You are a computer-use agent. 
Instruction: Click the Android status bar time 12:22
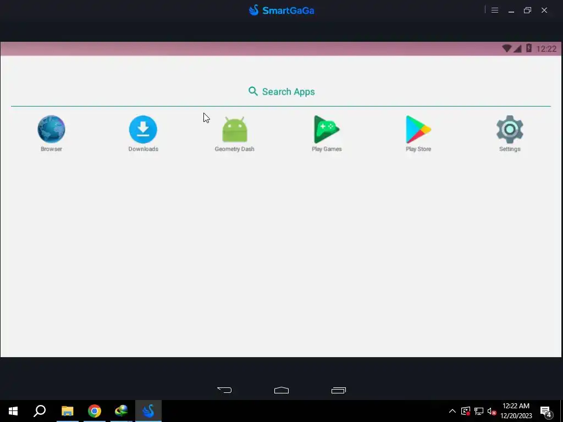546,49
